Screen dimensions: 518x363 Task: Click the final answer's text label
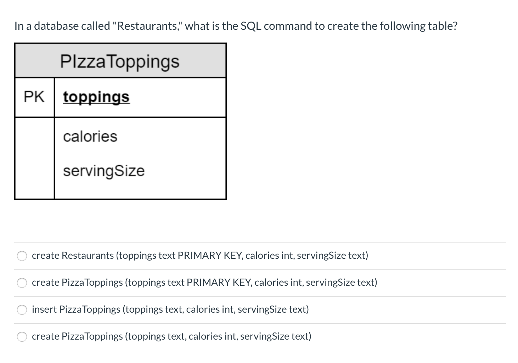[x=171, y=337]
